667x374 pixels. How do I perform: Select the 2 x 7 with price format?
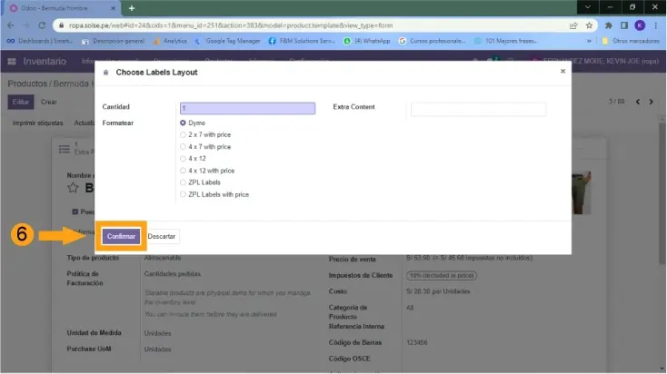click(x=184, y=134)
